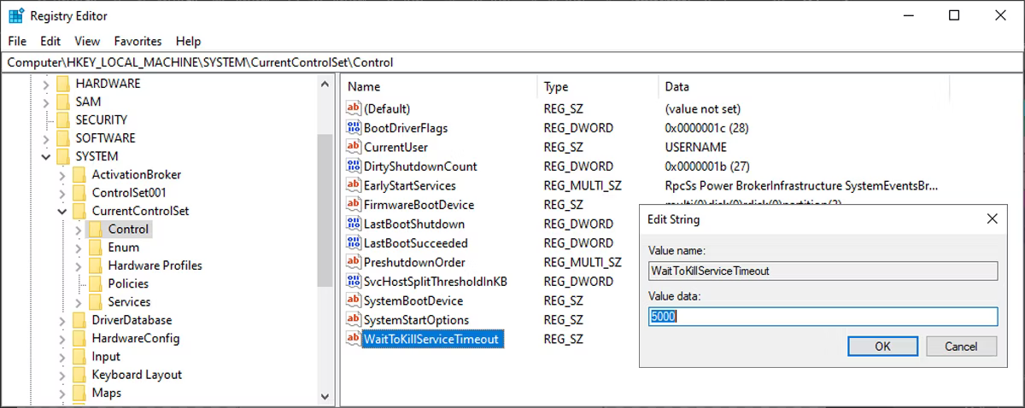This screenshot has height=408, width=1025.
Task: Click the SOFTWARE folder icon
Action: pyautogui.click(x=62, y=138)
